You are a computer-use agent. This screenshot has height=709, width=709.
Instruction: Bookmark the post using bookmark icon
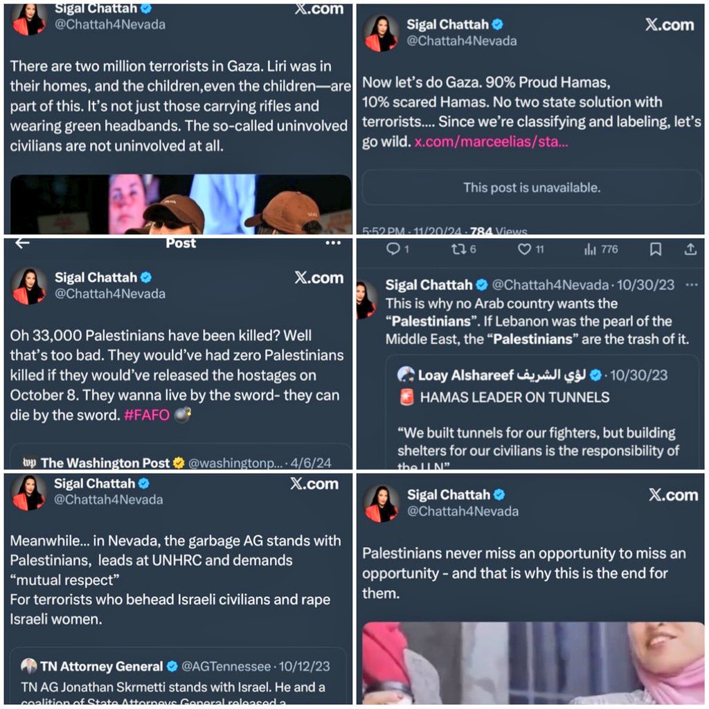[655, 249]
